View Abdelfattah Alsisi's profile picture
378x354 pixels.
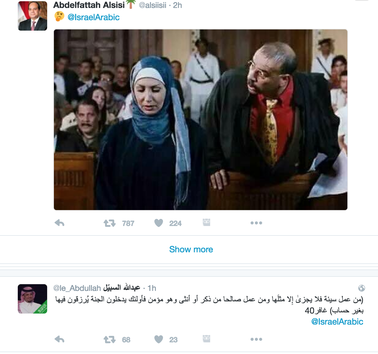(x=32, y=16)
